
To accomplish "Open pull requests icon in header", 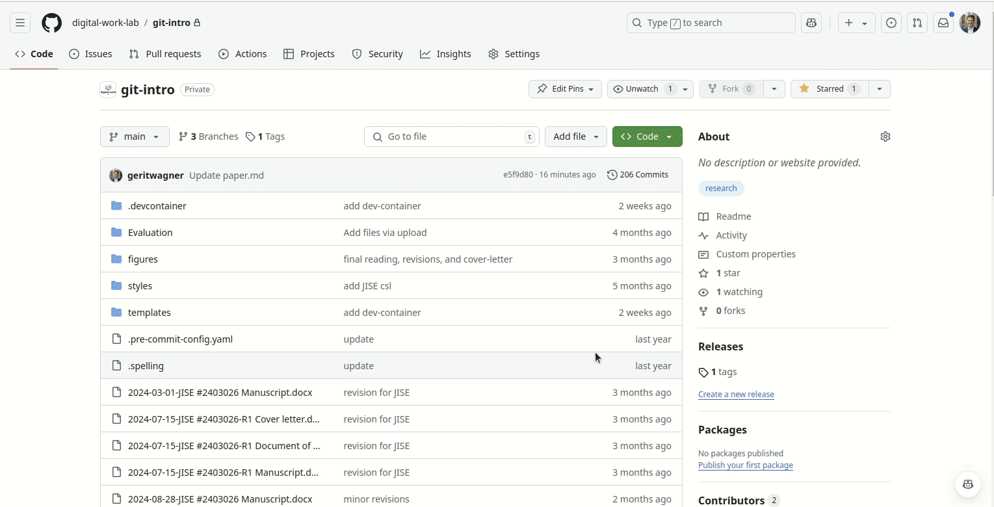I will tap(917, 23).
